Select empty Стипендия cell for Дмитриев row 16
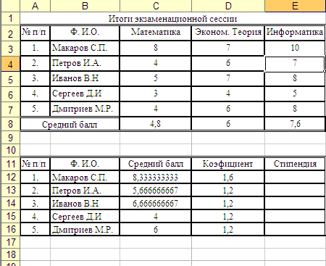This screenshot has width=326, height=266. tap(295, 229)
